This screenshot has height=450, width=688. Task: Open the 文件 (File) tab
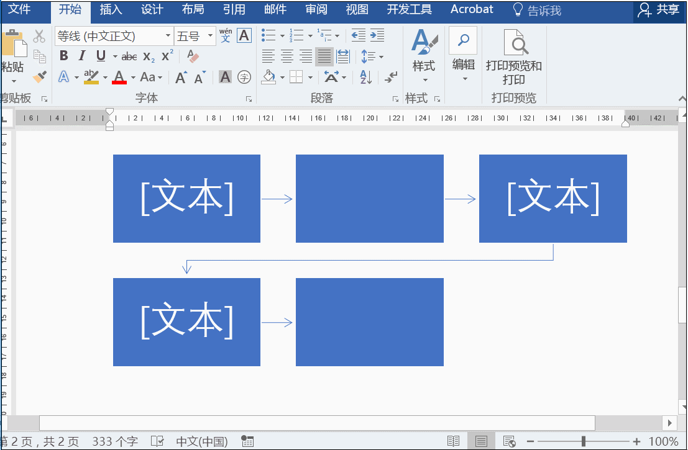(19, 9)
